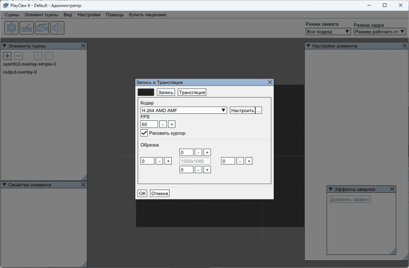
Task: Increase left crop value
Action: tap(169, 161)
